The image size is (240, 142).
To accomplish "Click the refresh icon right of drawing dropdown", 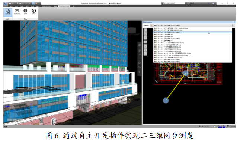I will (234, 26).
